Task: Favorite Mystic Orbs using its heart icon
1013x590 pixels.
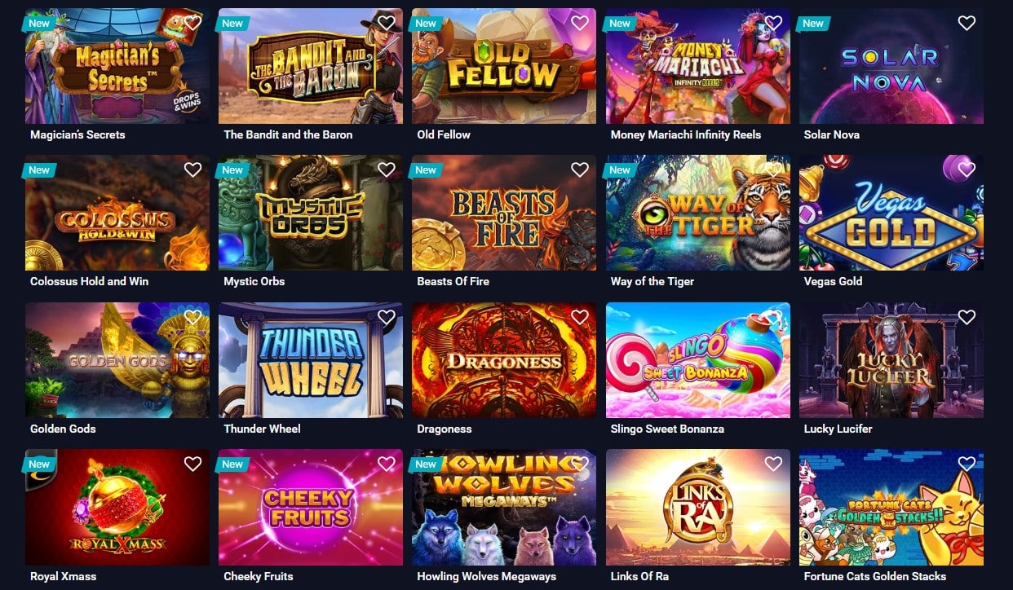Action: coord(387,170)
